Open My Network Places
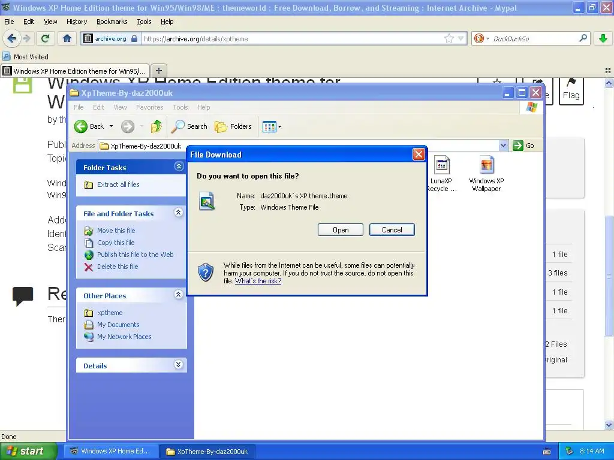The width and height of the screenshot is (614, 460). (124, 337)
